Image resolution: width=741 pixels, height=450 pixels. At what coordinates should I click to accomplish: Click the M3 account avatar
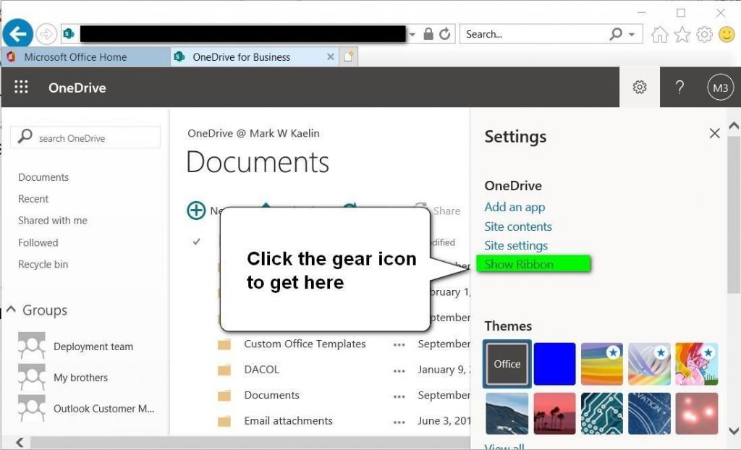click(x=720, y=88)
